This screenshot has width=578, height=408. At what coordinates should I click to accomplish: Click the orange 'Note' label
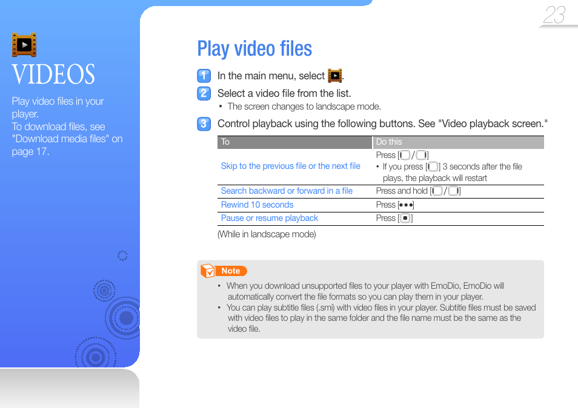tap(231, 271)
